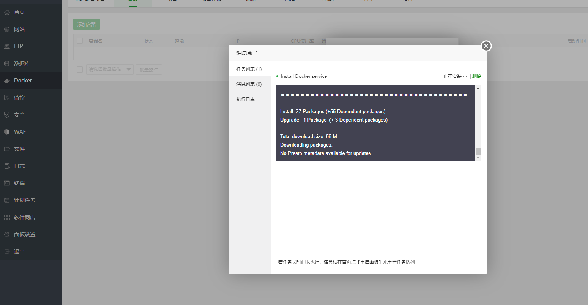Open the 执行日志 tab
This screenshot has width=588, height=305.
point(246,100)
